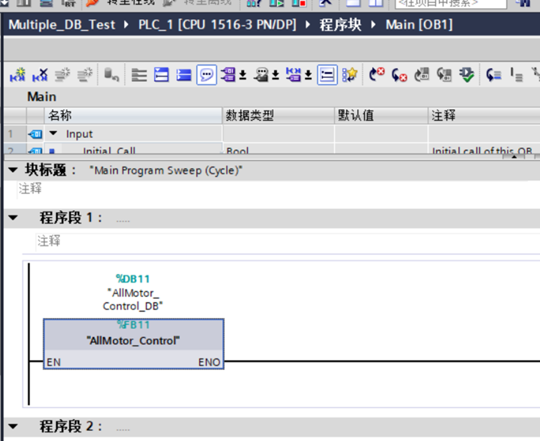The image size is (540, 441).
Task: Click block title "Main Program Sweep (Cycle)"
Action: click(x=165, y=170)
